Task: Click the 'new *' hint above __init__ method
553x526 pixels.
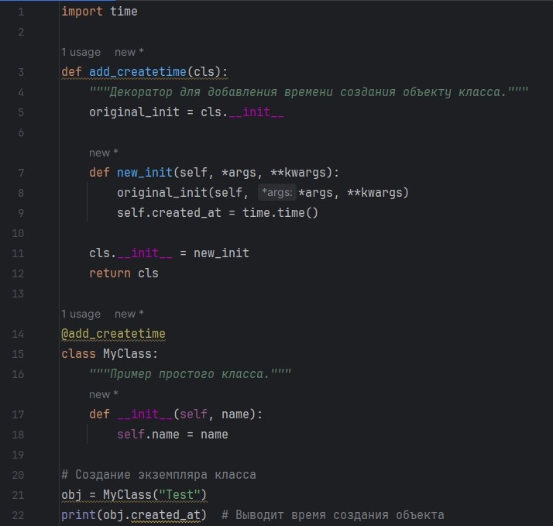Action: coord(103,395)
